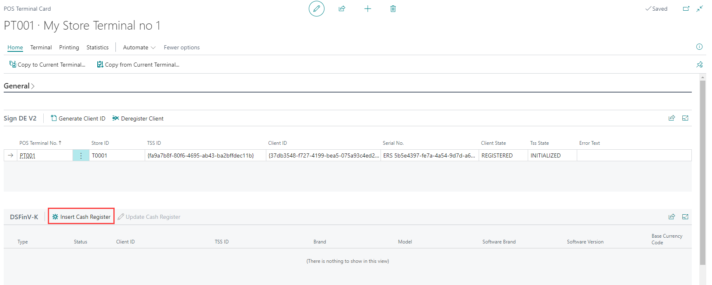Click the vertical page scrollbar
Viewport: 712px width, 285px height.
click(703, 173)
